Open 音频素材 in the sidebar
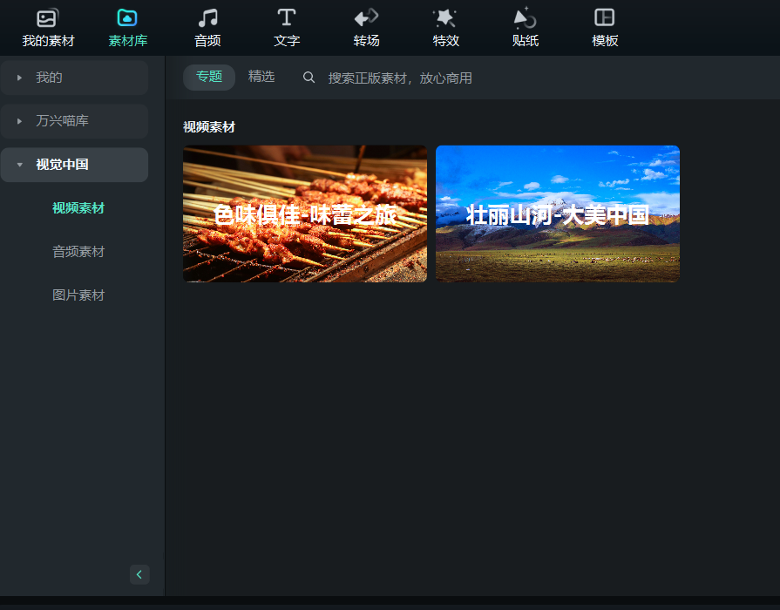 coord(78,252)
